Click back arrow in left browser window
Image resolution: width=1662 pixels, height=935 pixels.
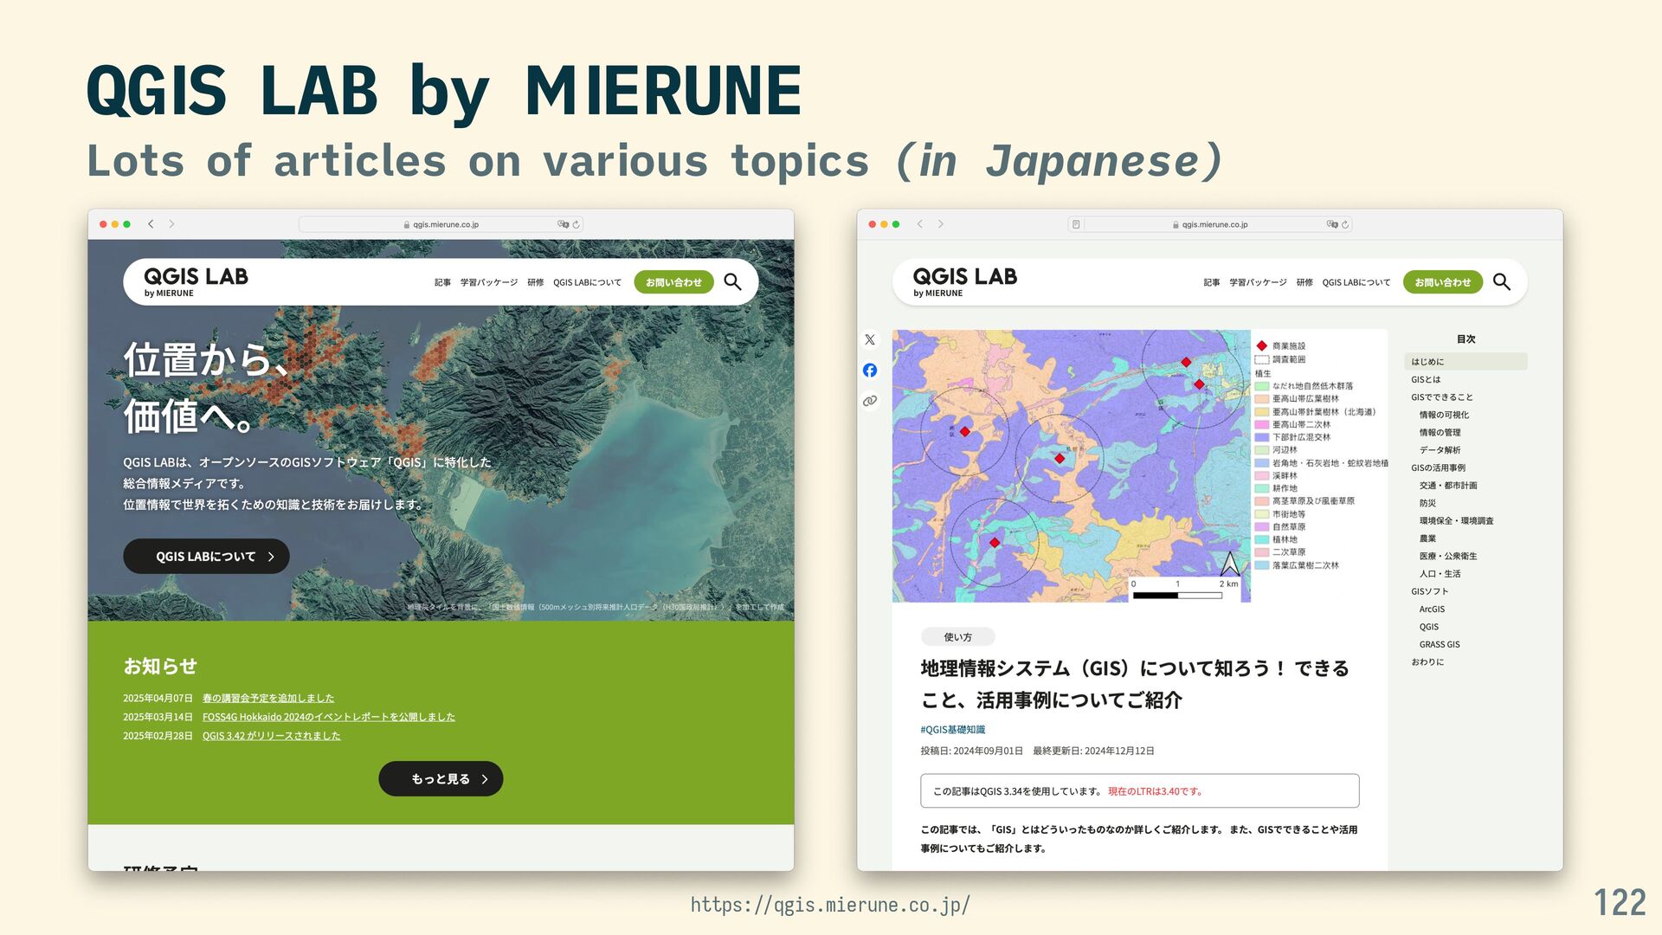[151, 224]
